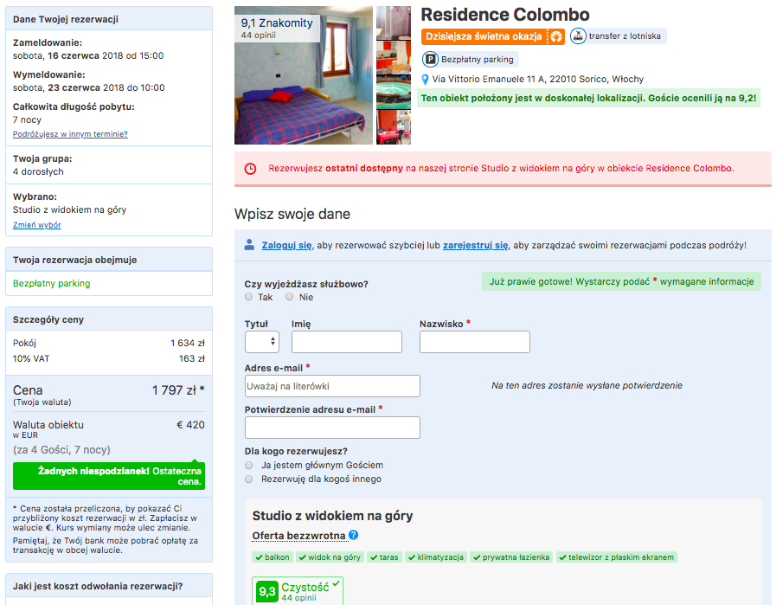The width and height of the screenshot is (776, 605).
Task: Select 'Nie' for business travel
Action: 290,297
